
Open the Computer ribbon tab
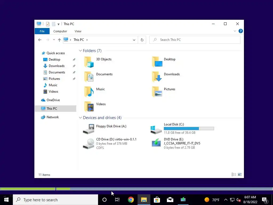point(60,31)
